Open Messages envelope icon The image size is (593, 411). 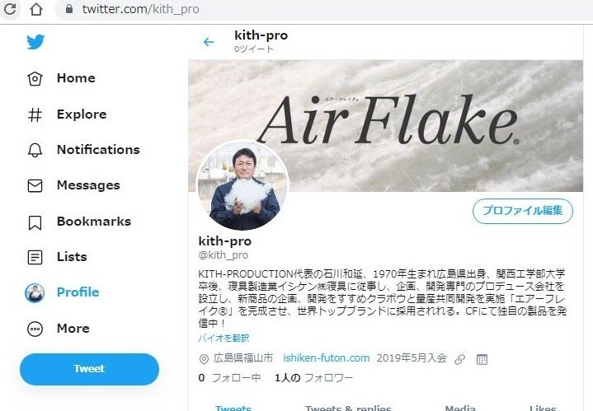tap(35, 186)
